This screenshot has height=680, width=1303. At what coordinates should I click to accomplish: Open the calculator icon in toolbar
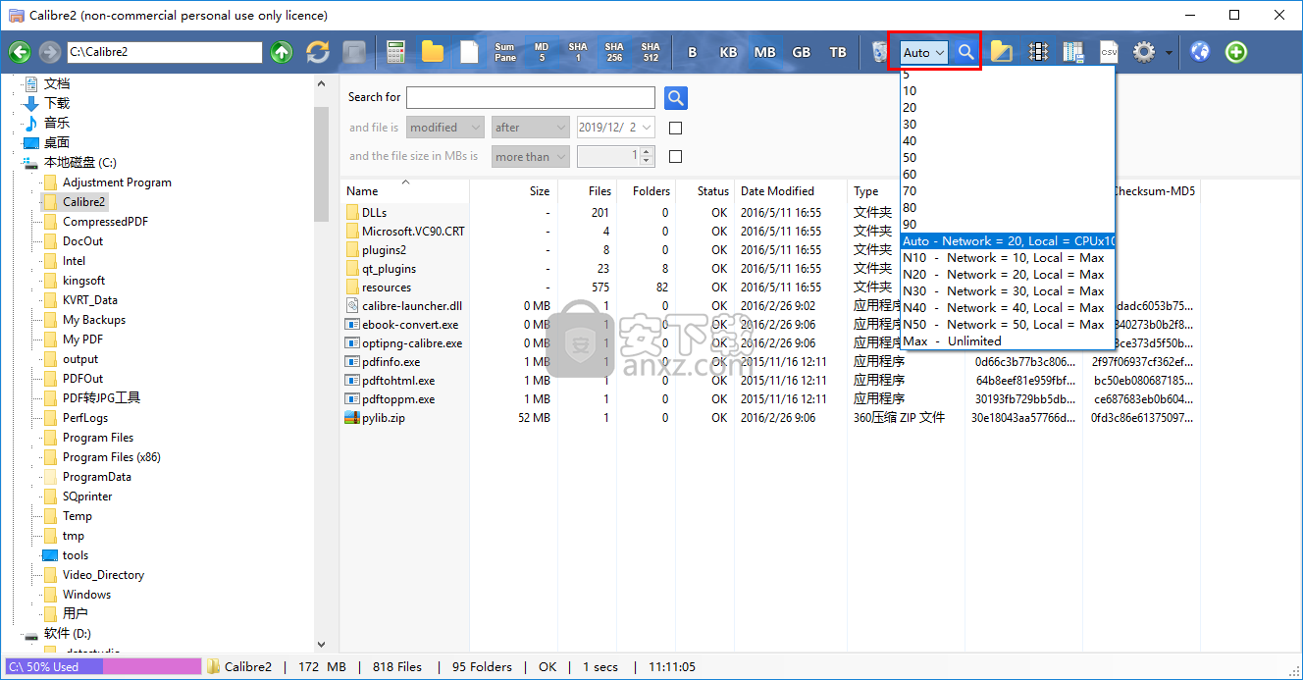click(x=396, y=52)
